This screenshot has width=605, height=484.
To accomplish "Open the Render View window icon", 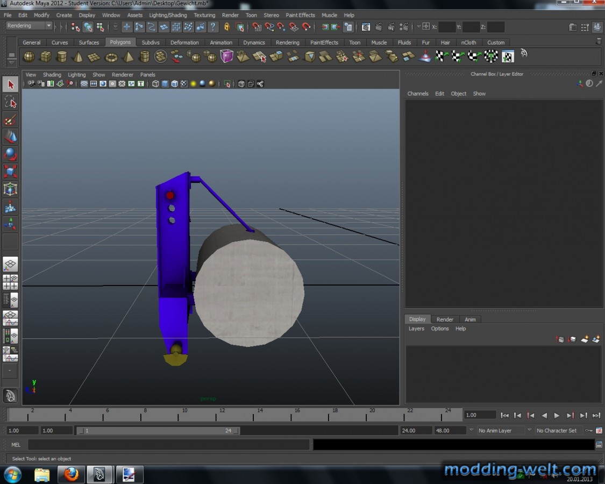I will click(366, 27).
